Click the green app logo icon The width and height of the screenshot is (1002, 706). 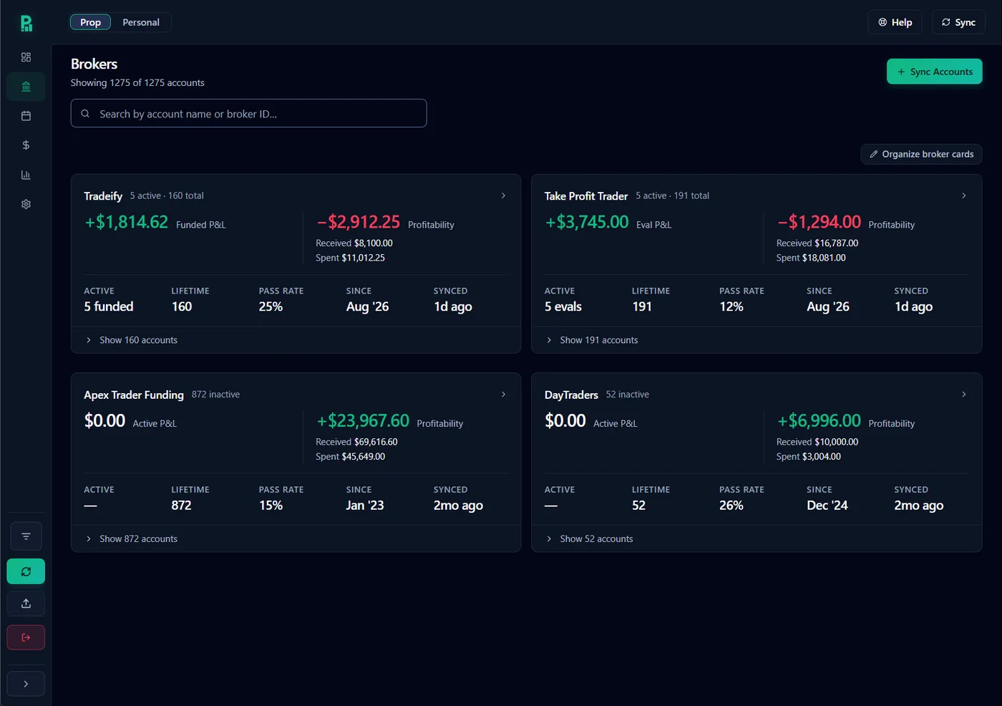26,23
